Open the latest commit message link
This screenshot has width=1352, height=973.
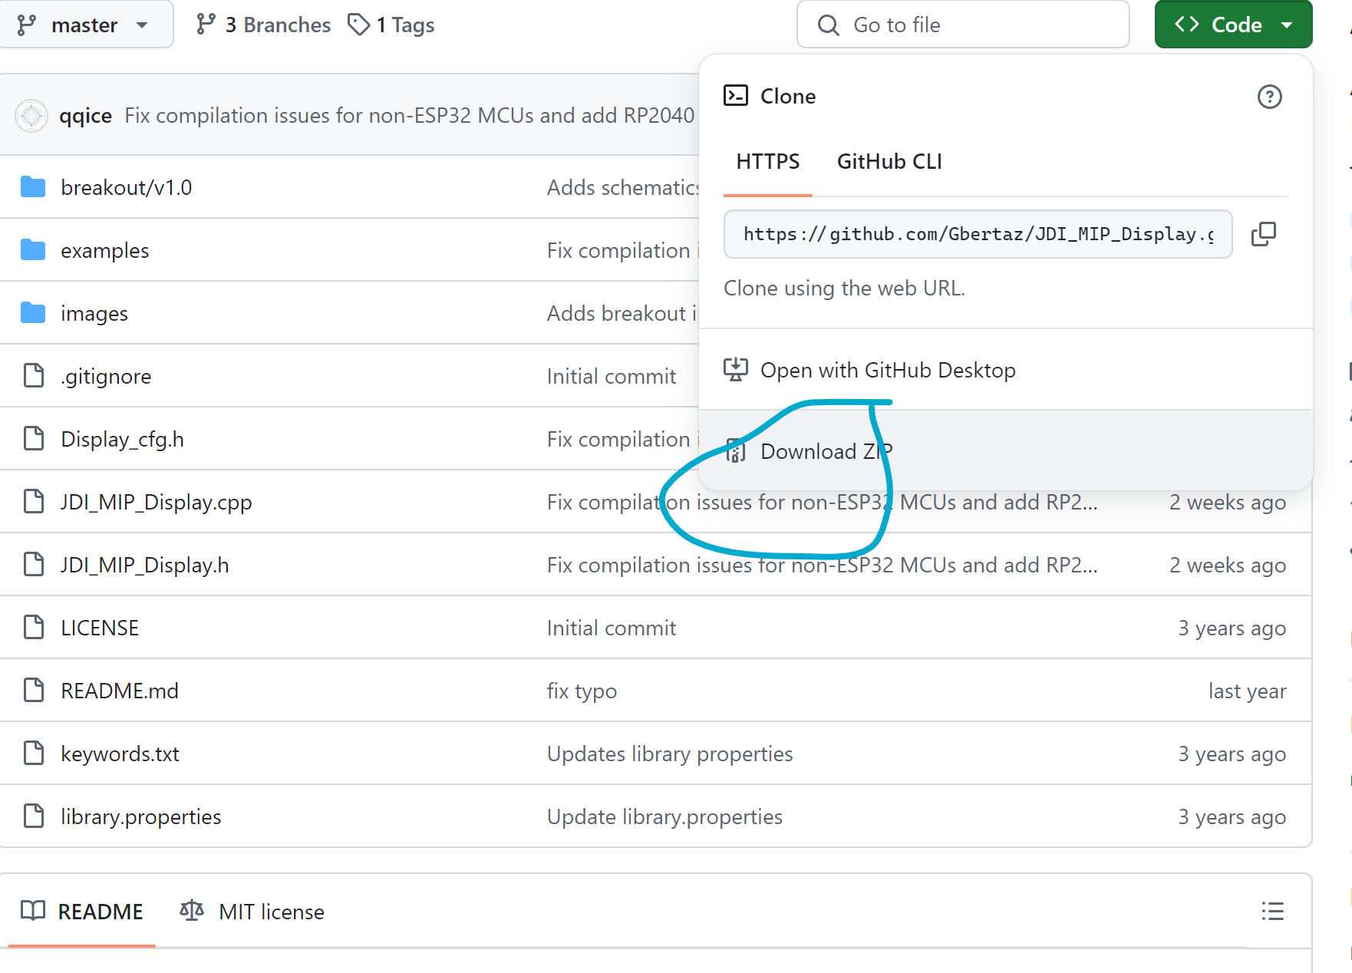(x=410, y=115)
